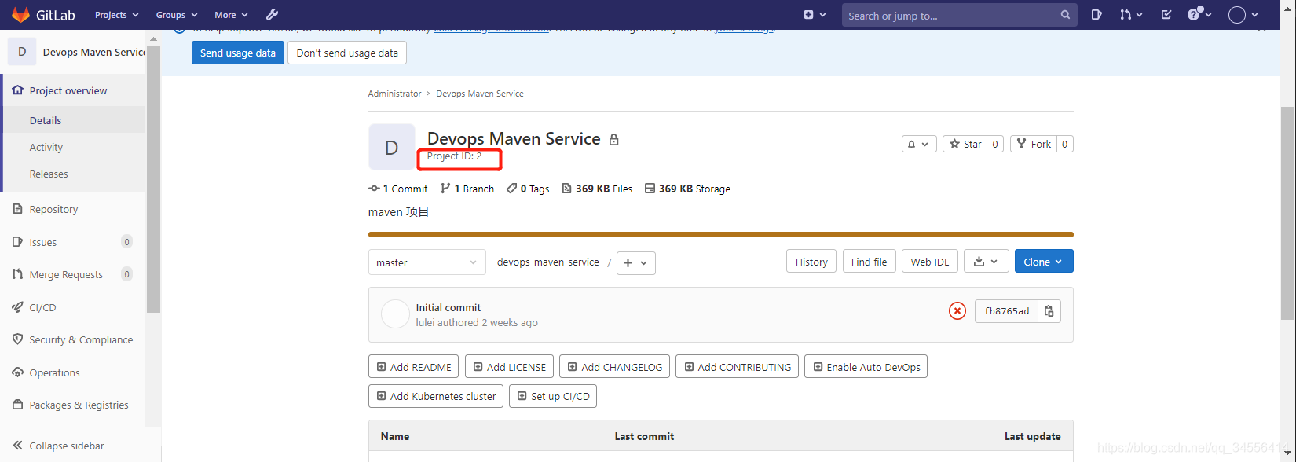Click Add CHANGELOG button

point(615,367)
